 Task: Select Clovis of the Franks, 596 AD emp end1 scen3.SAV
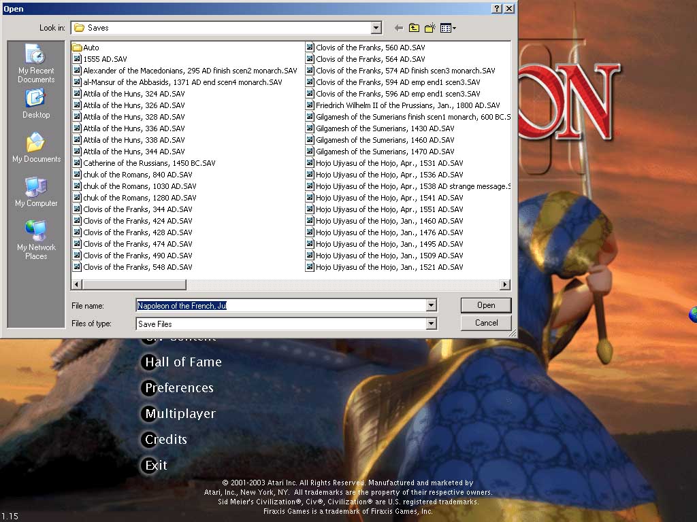coord(398,94)
